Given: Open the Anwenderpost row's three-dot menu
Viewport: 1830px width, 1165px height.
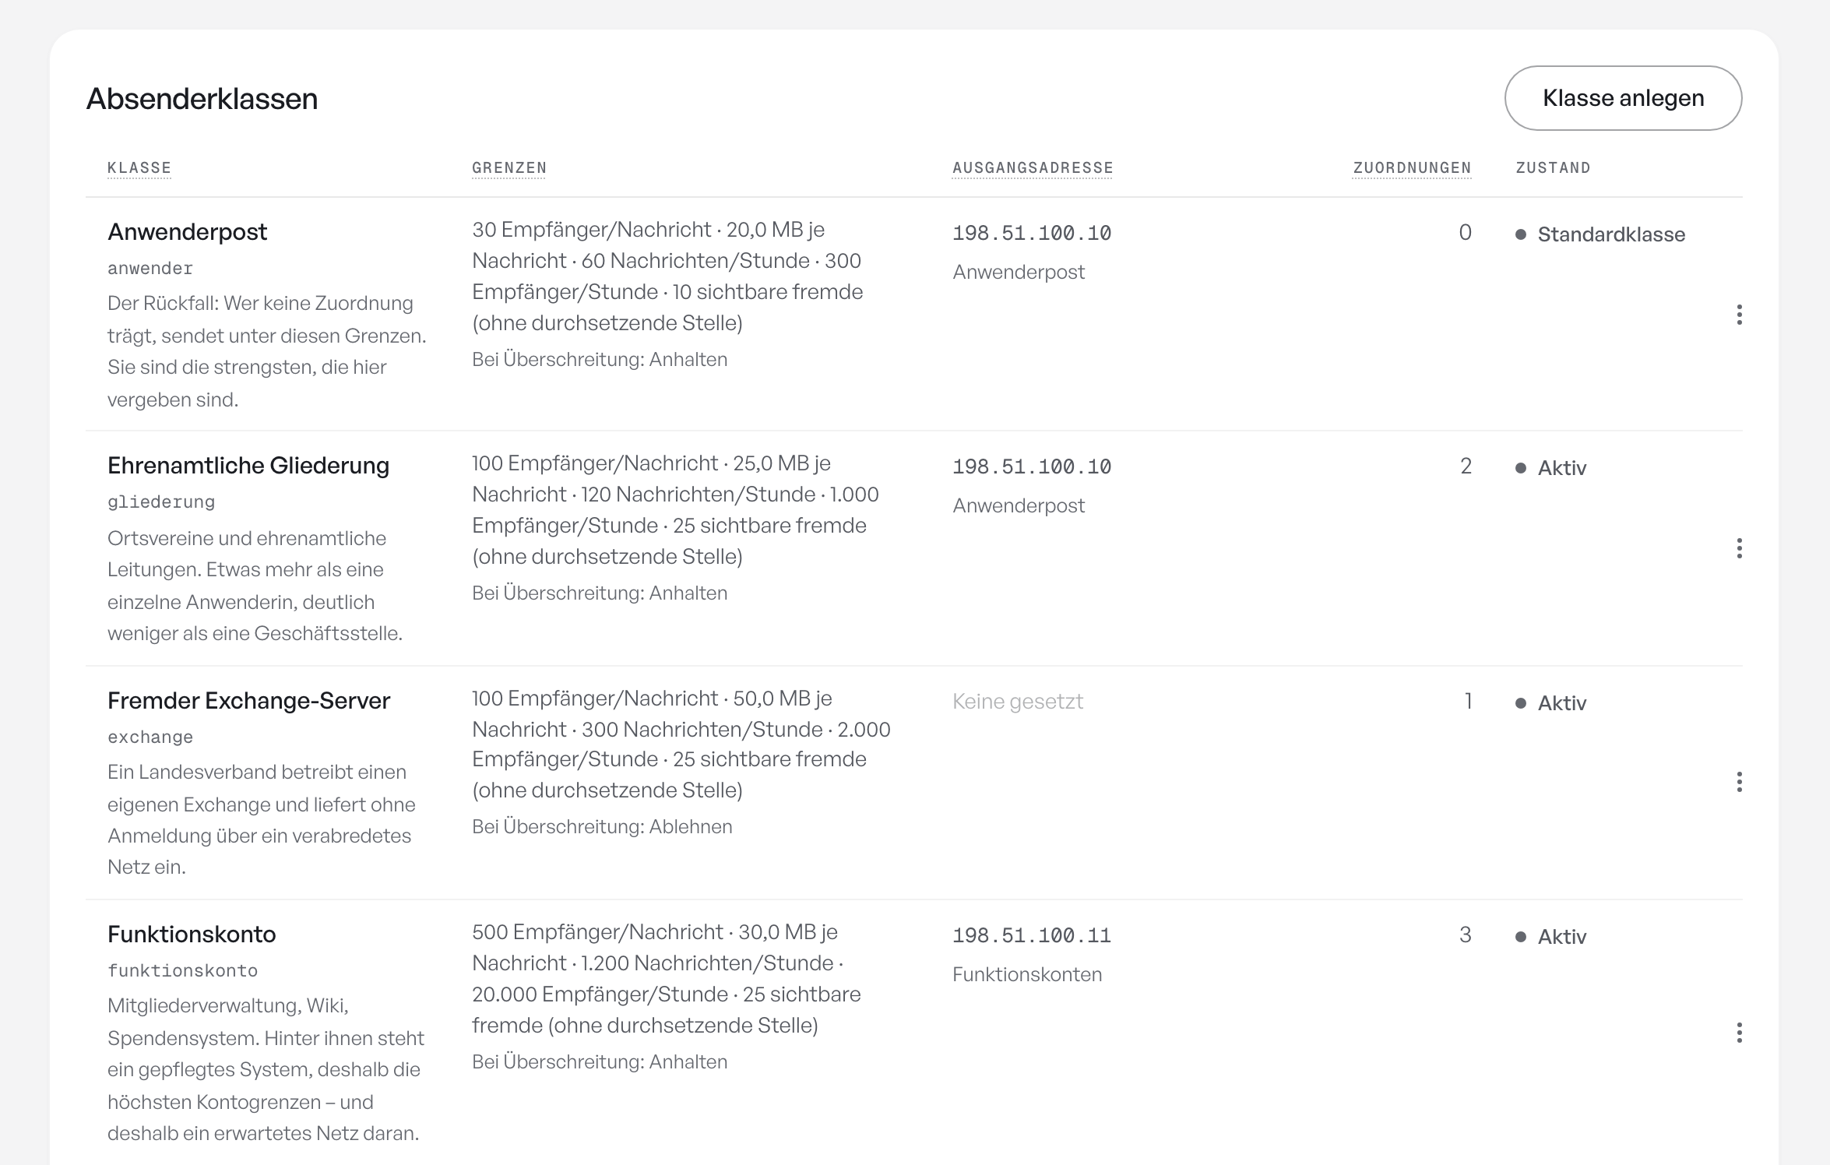Looking at the screenshot, I should (1739, 315).
